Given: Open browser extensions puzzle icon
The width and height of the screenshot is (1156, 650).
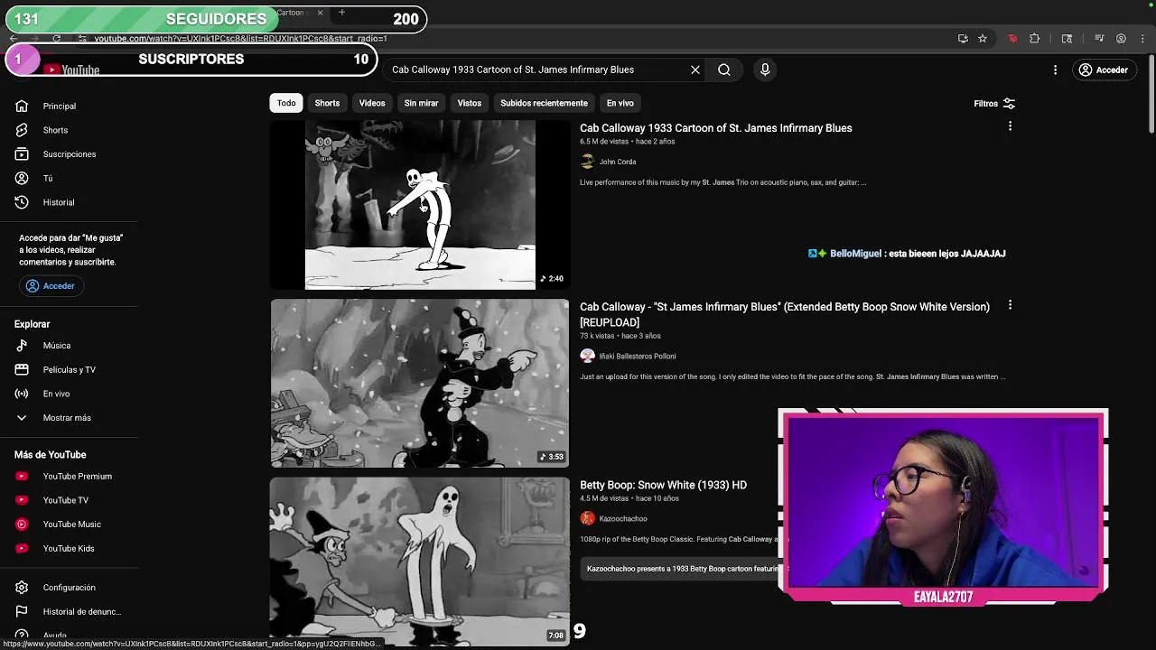Looking at the screenshot, I should click(x=1035, y=39).
